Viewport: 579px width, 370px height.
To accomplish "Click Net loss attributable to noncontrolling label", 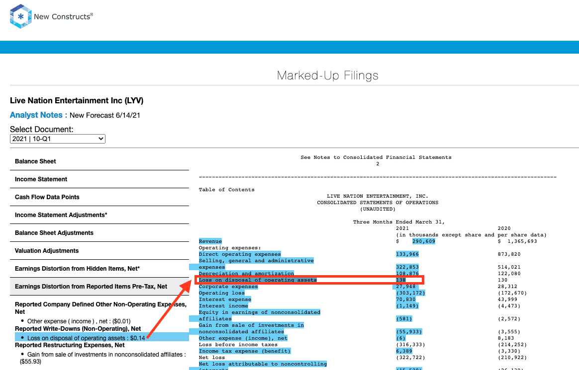I will click(x=263, y=364).
